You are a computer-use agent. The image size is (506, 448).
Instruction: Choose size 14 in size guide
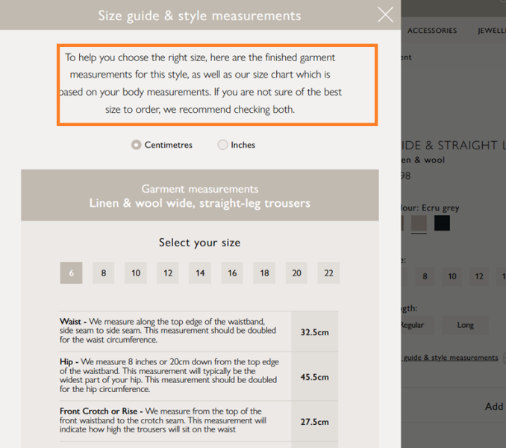click(200, 273)
